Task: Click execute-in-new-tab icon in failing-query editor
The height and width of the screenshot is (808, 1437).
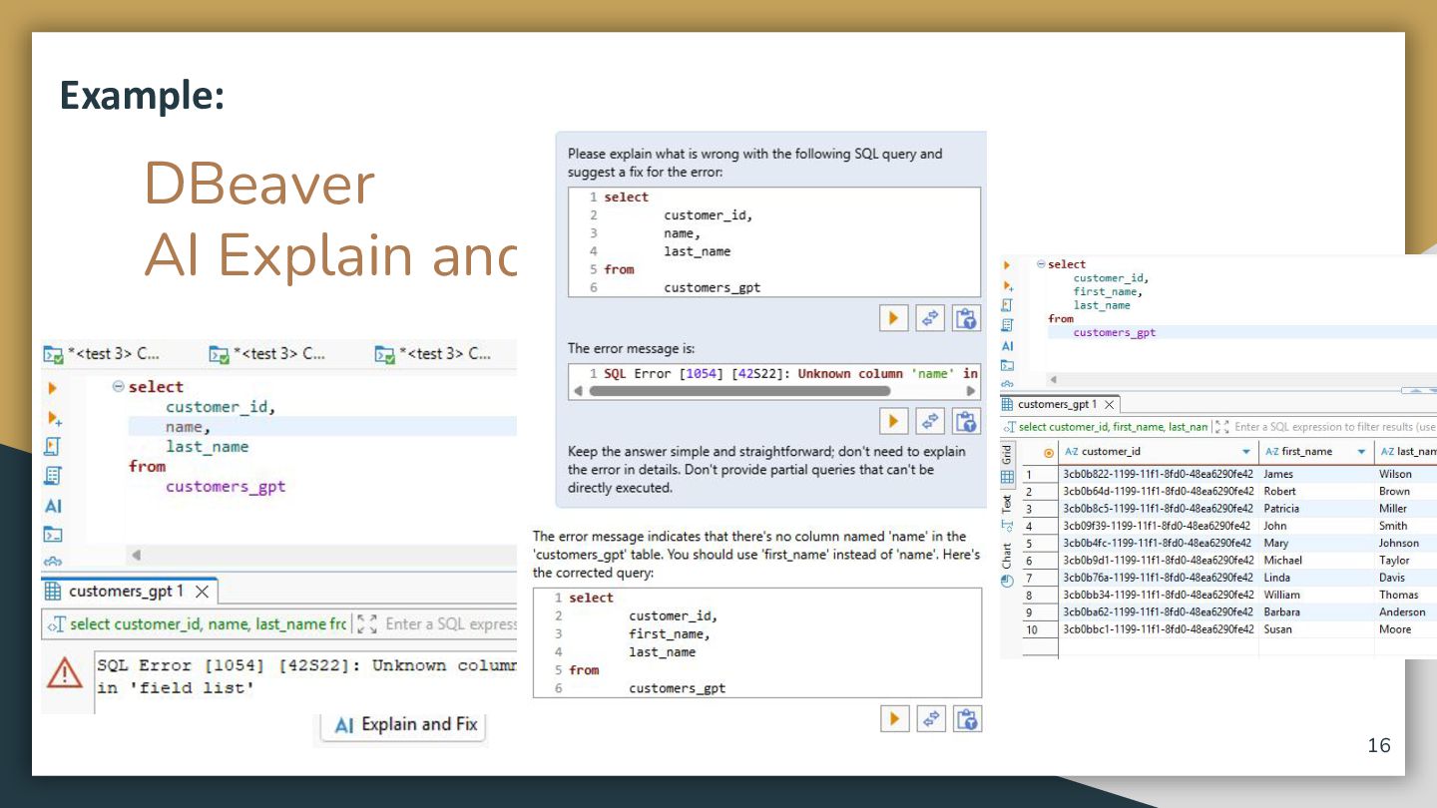Action: point(54,417)
